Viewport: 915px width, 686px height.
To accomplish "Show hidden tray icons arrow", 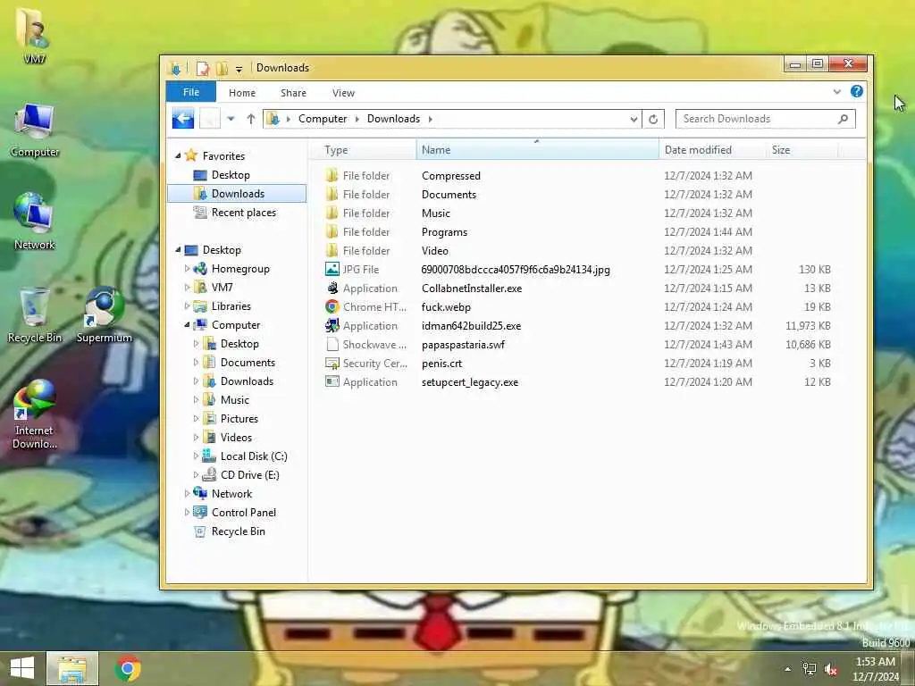I will 788,669.
